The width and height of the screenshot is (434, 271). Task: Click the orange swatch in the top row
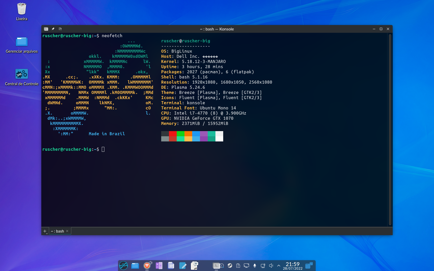pos(188,133)
